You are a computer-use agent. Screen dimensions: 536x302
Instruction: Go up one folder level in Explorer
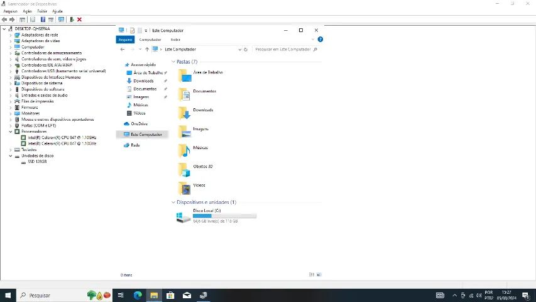(147, 49)
